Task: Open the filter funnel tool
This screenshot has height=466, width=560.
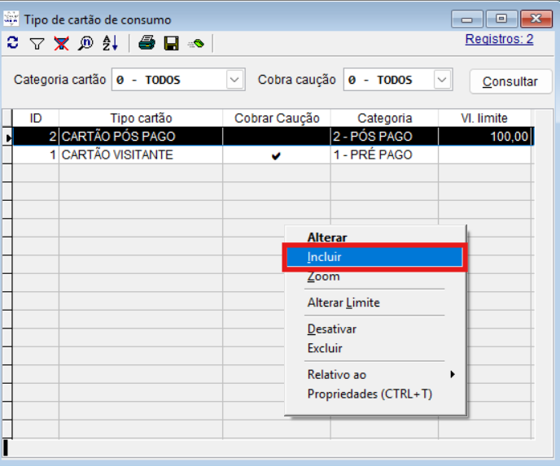Action: point(37,43)
